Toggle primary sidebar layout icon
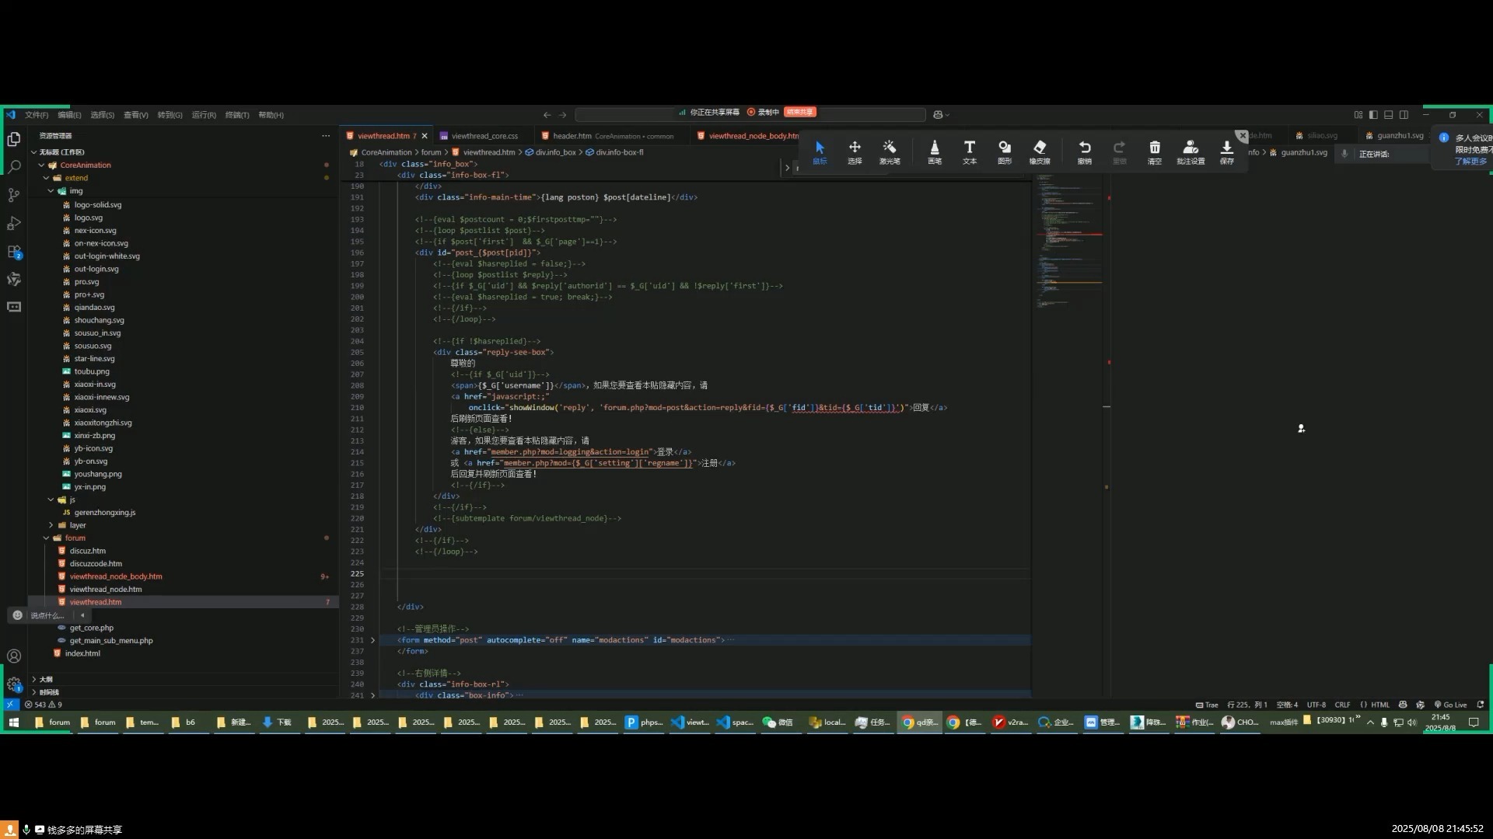The image size is (1493, 839). 1373,114
